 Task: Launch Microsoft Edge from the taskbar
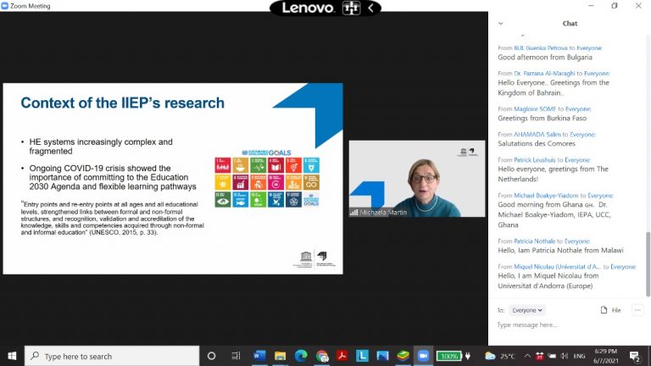[x=300, y=356]
